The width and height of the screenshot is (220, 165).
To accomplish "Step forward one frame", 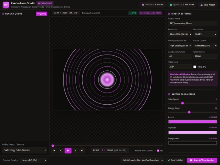I will [75, 151].
